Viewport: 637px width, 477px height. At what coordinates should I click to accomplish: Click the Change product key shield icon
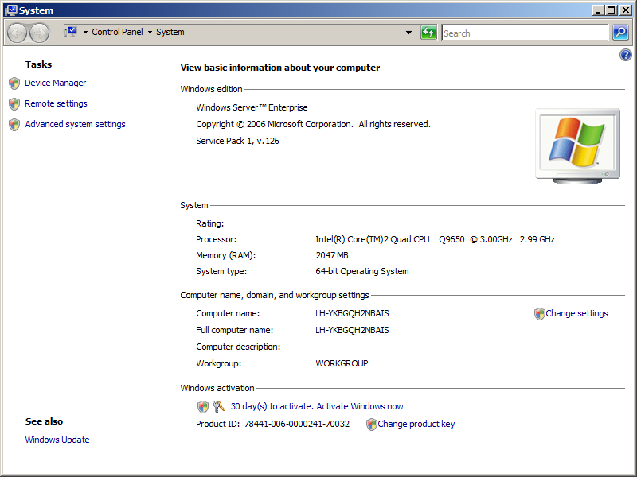371,424
